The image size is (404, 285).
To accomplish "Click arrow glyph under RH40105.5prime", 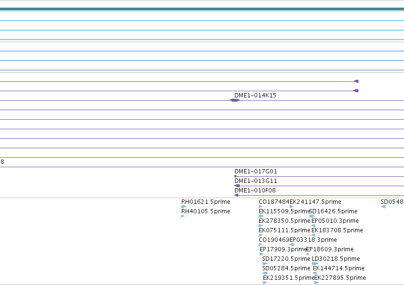I will click(x=183, y=216).
